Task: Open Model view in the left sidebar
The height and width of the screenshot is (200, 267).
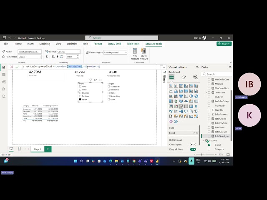Action: click(4, 82)
